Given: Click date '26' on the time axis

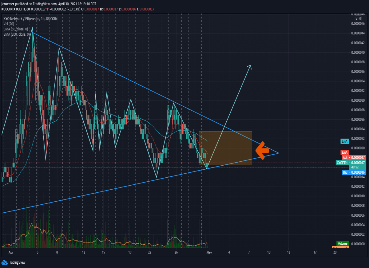Looking at the screenshot, I should [176, 252].
